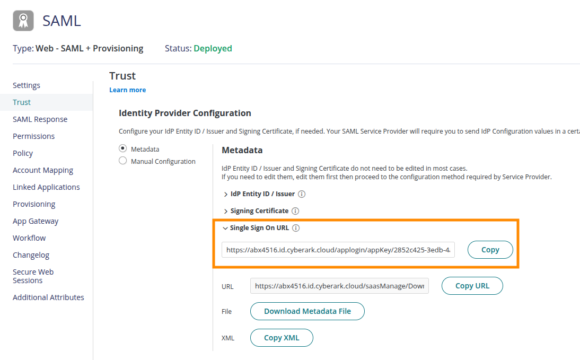Click the Copy XML button

[x=282, y=338]
